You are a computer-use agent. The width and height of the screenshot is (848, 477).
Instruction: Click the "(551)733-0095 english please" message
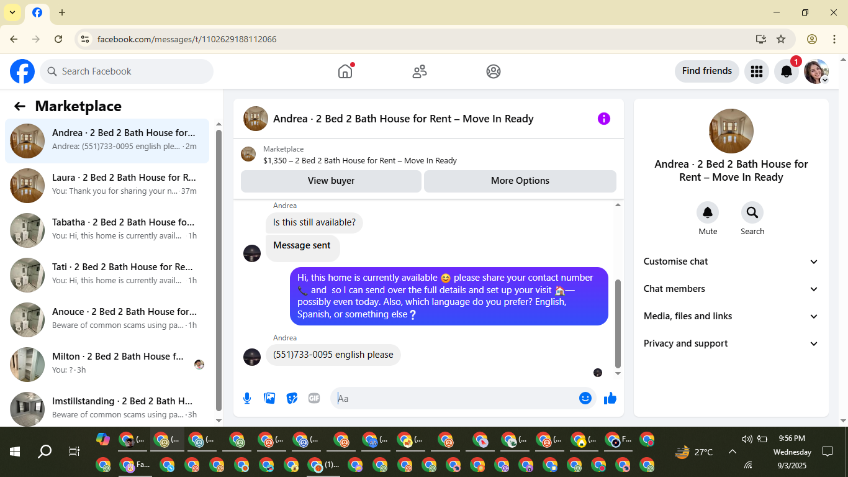click(333, 355)
